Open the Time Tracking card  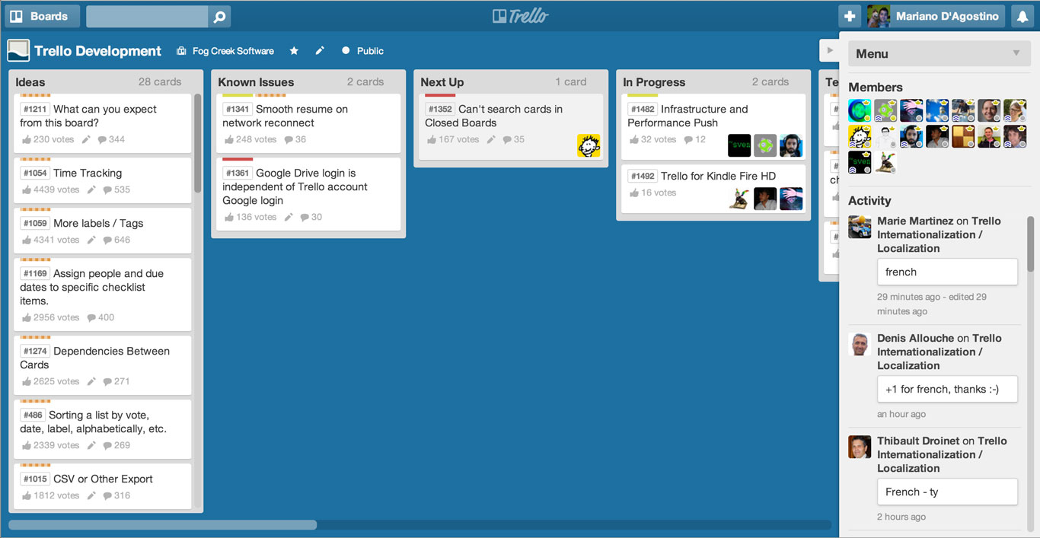pos(102,180)
